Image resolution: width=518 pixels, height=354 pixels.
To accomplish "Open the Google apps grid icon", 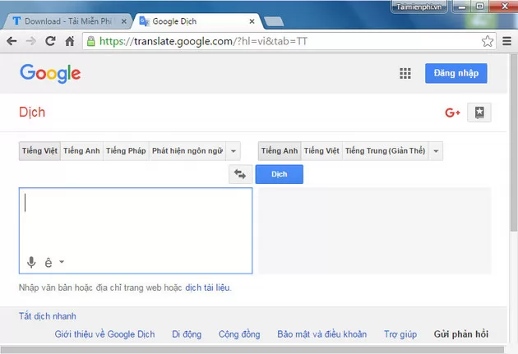I will (x=405, y=73).
